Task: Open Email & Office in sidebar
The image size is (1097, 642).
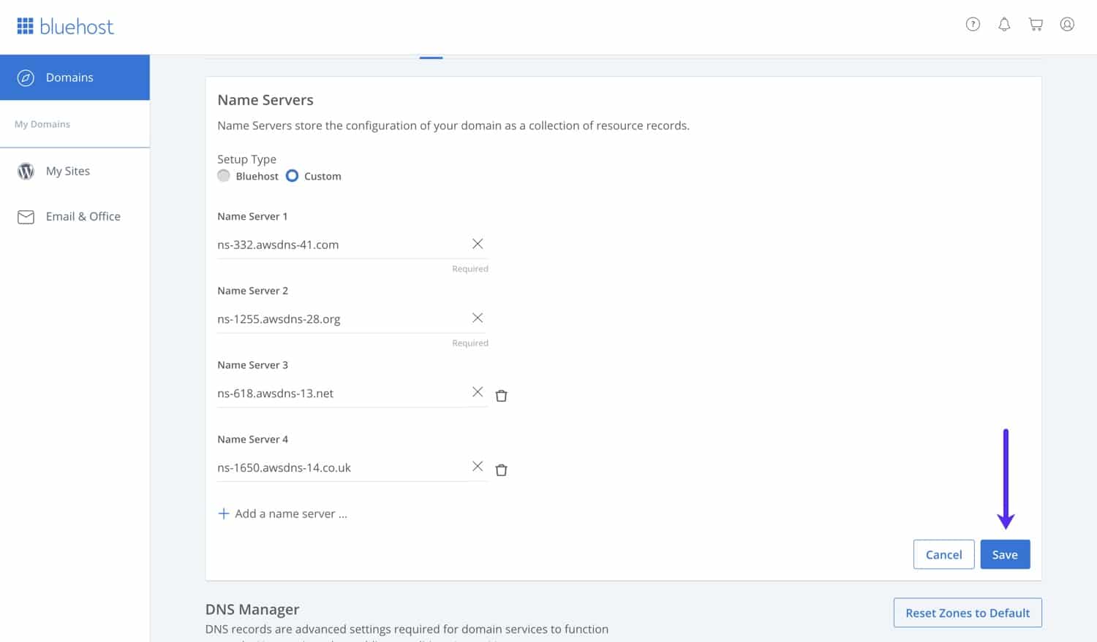Action: tap(83, 216)
